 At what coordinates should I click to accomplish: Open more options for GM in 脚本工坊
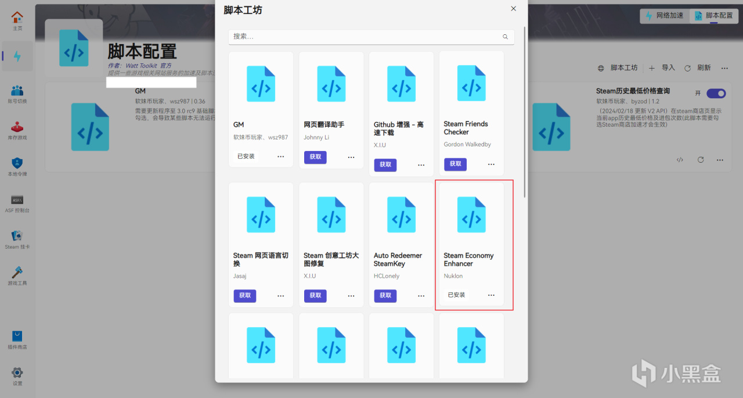[x=281, y=156]
